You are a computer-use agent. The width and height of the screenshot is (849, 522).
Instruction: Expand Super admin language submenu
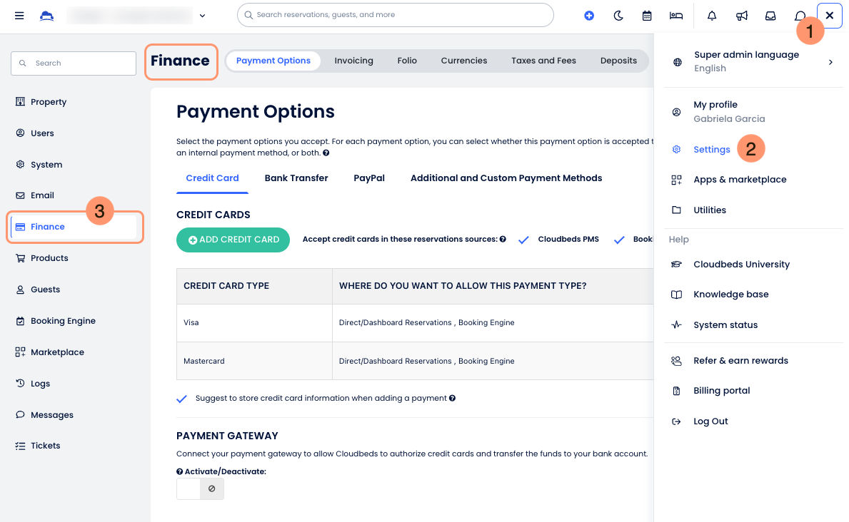(x=830, y=62)
